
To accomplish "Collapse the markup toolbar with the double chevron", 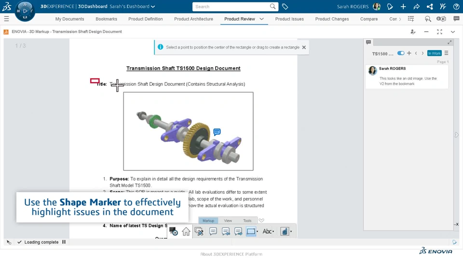I will coord(261,220).
